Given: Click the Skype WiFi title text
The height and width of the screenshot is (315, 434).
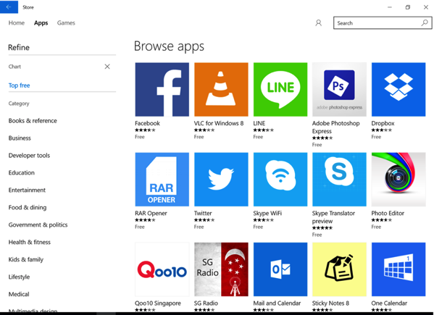Looking at the screenshot, I should click(267, 214).
